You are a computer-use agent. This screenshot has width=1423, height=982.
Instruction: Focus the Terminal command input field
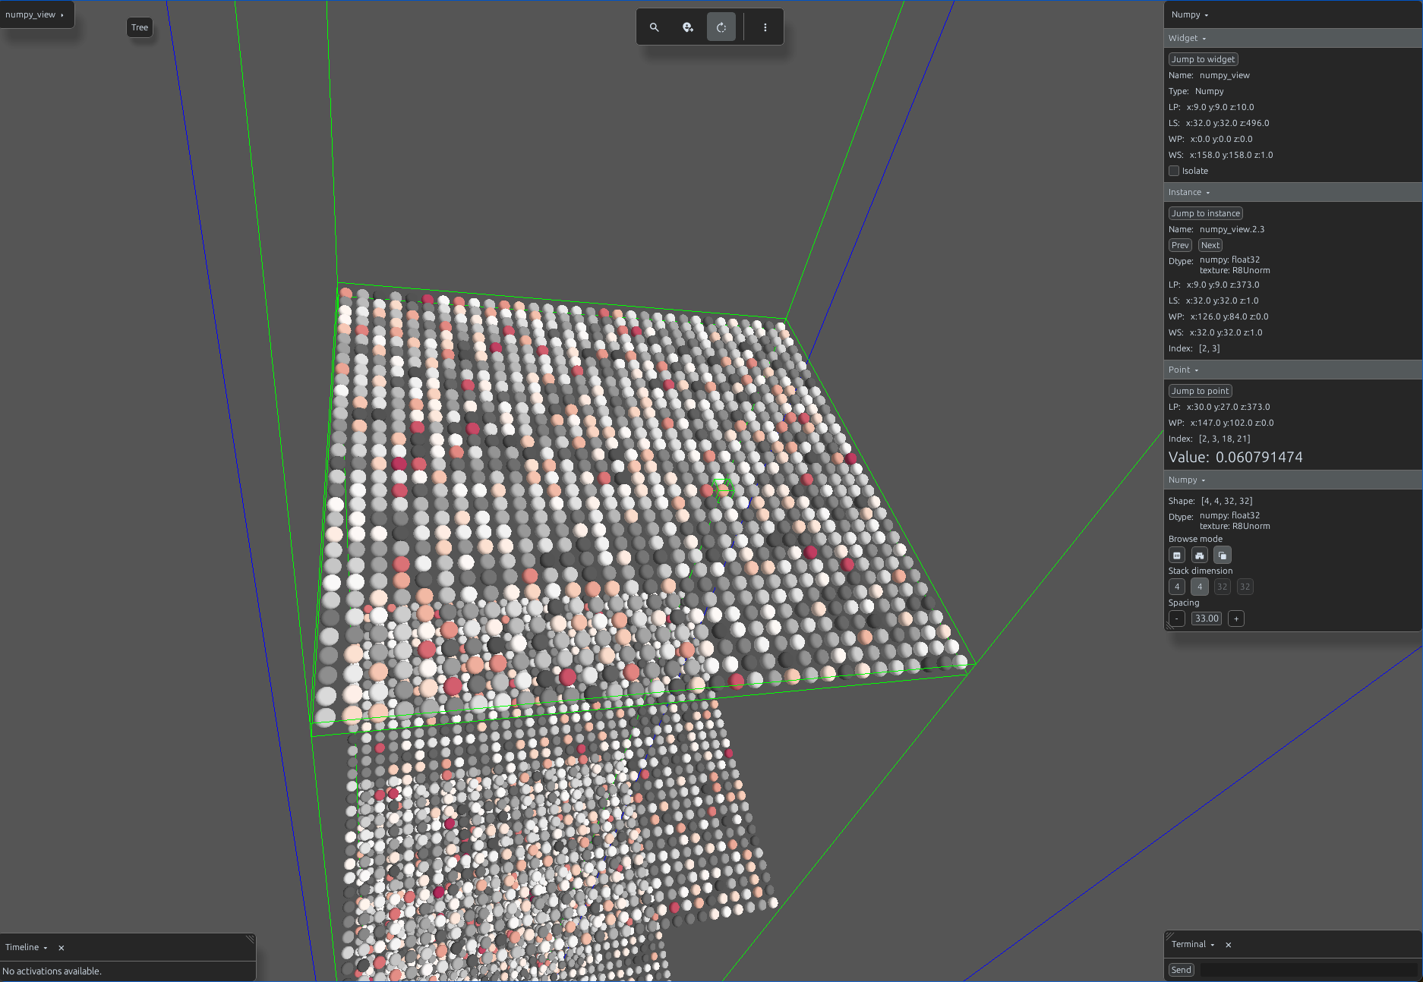[1308, 970]
